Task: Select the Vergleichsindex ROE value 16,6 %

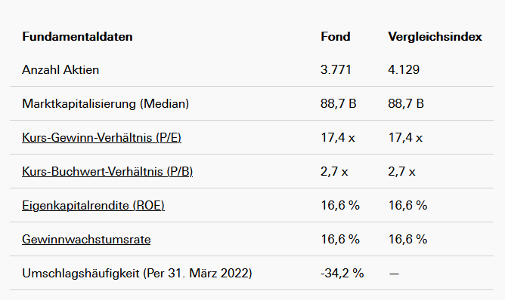Action: [407, 206]
